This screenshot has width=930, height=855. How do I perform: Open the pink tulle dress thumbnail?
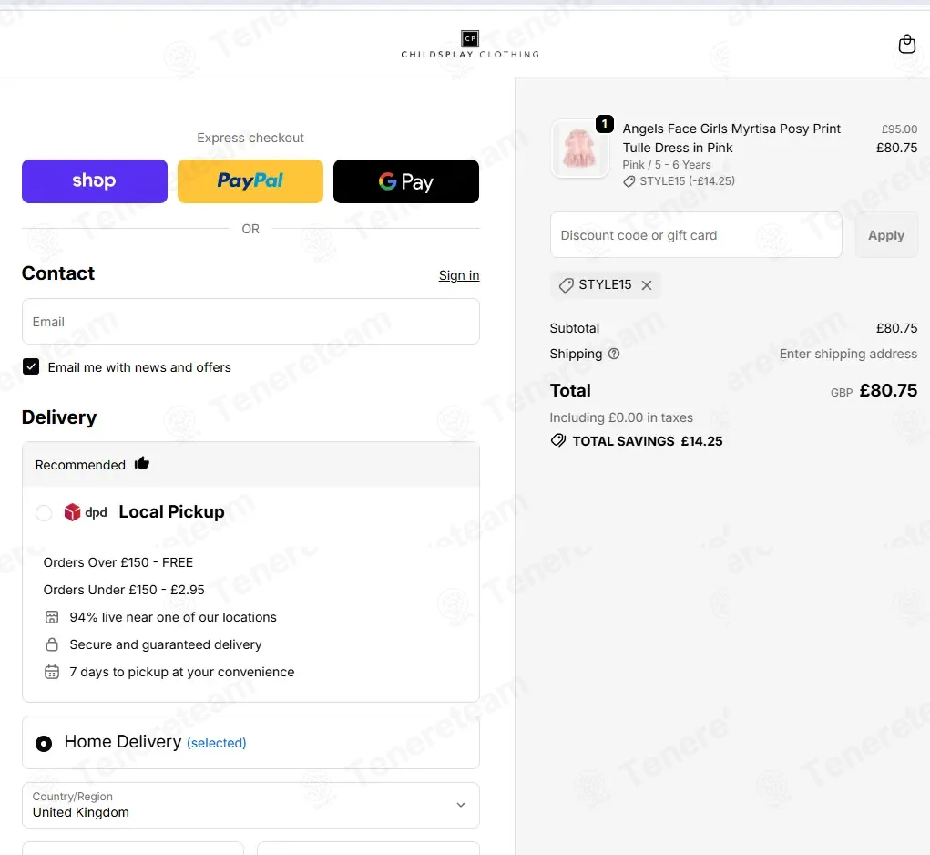pyautogui.click(x=579, y=149)
